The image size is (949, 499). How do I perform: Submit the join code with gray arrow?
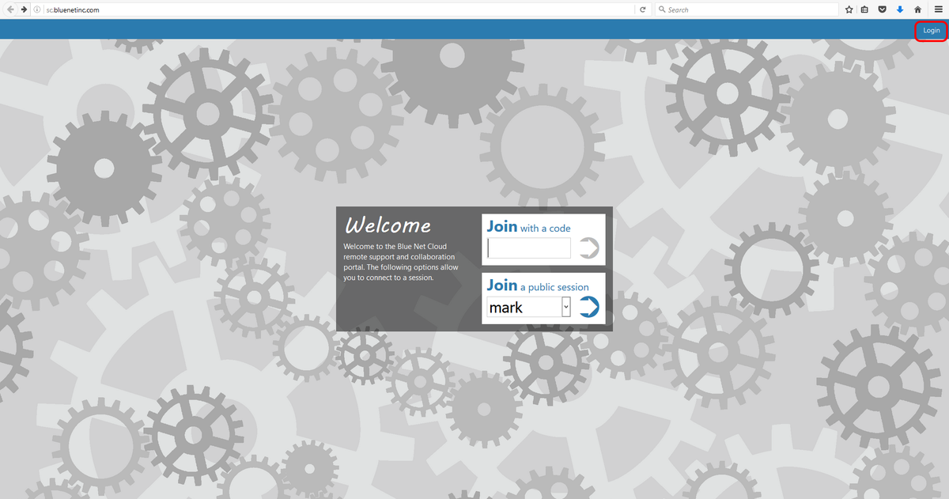click(x=588, y=248)
